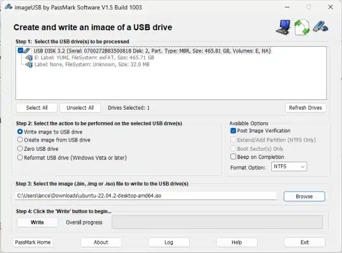The width and height of the screenshot is (342, 253).
Task: Click the USB flash drive icon in header
Action: (x=320, y=26)
